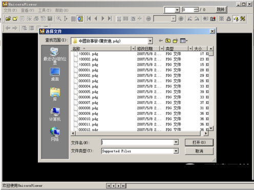Expand the Look in (查找范围) folder dropdown
The height and width of the screenshot is (190, 254).
150,41
